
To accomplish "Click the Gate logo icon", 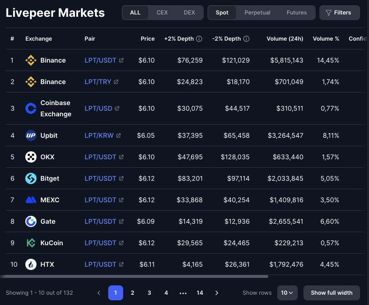I will (31, 221).
